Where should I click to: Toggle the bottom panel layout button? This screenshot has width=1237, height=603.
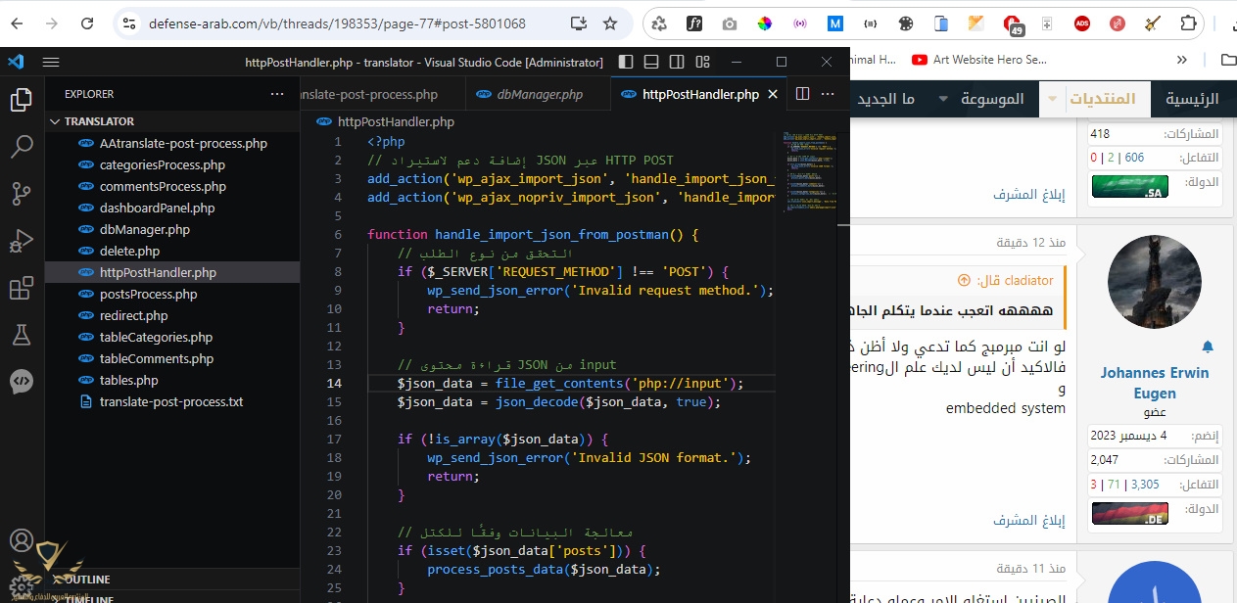coord(652,62)
